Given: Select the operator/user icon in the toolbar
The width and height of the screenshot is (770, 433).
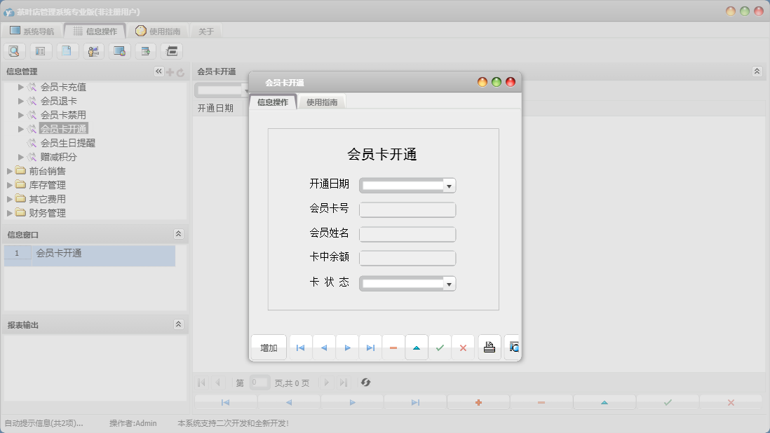Looking at the screenshot, I should tap(93, 50).
